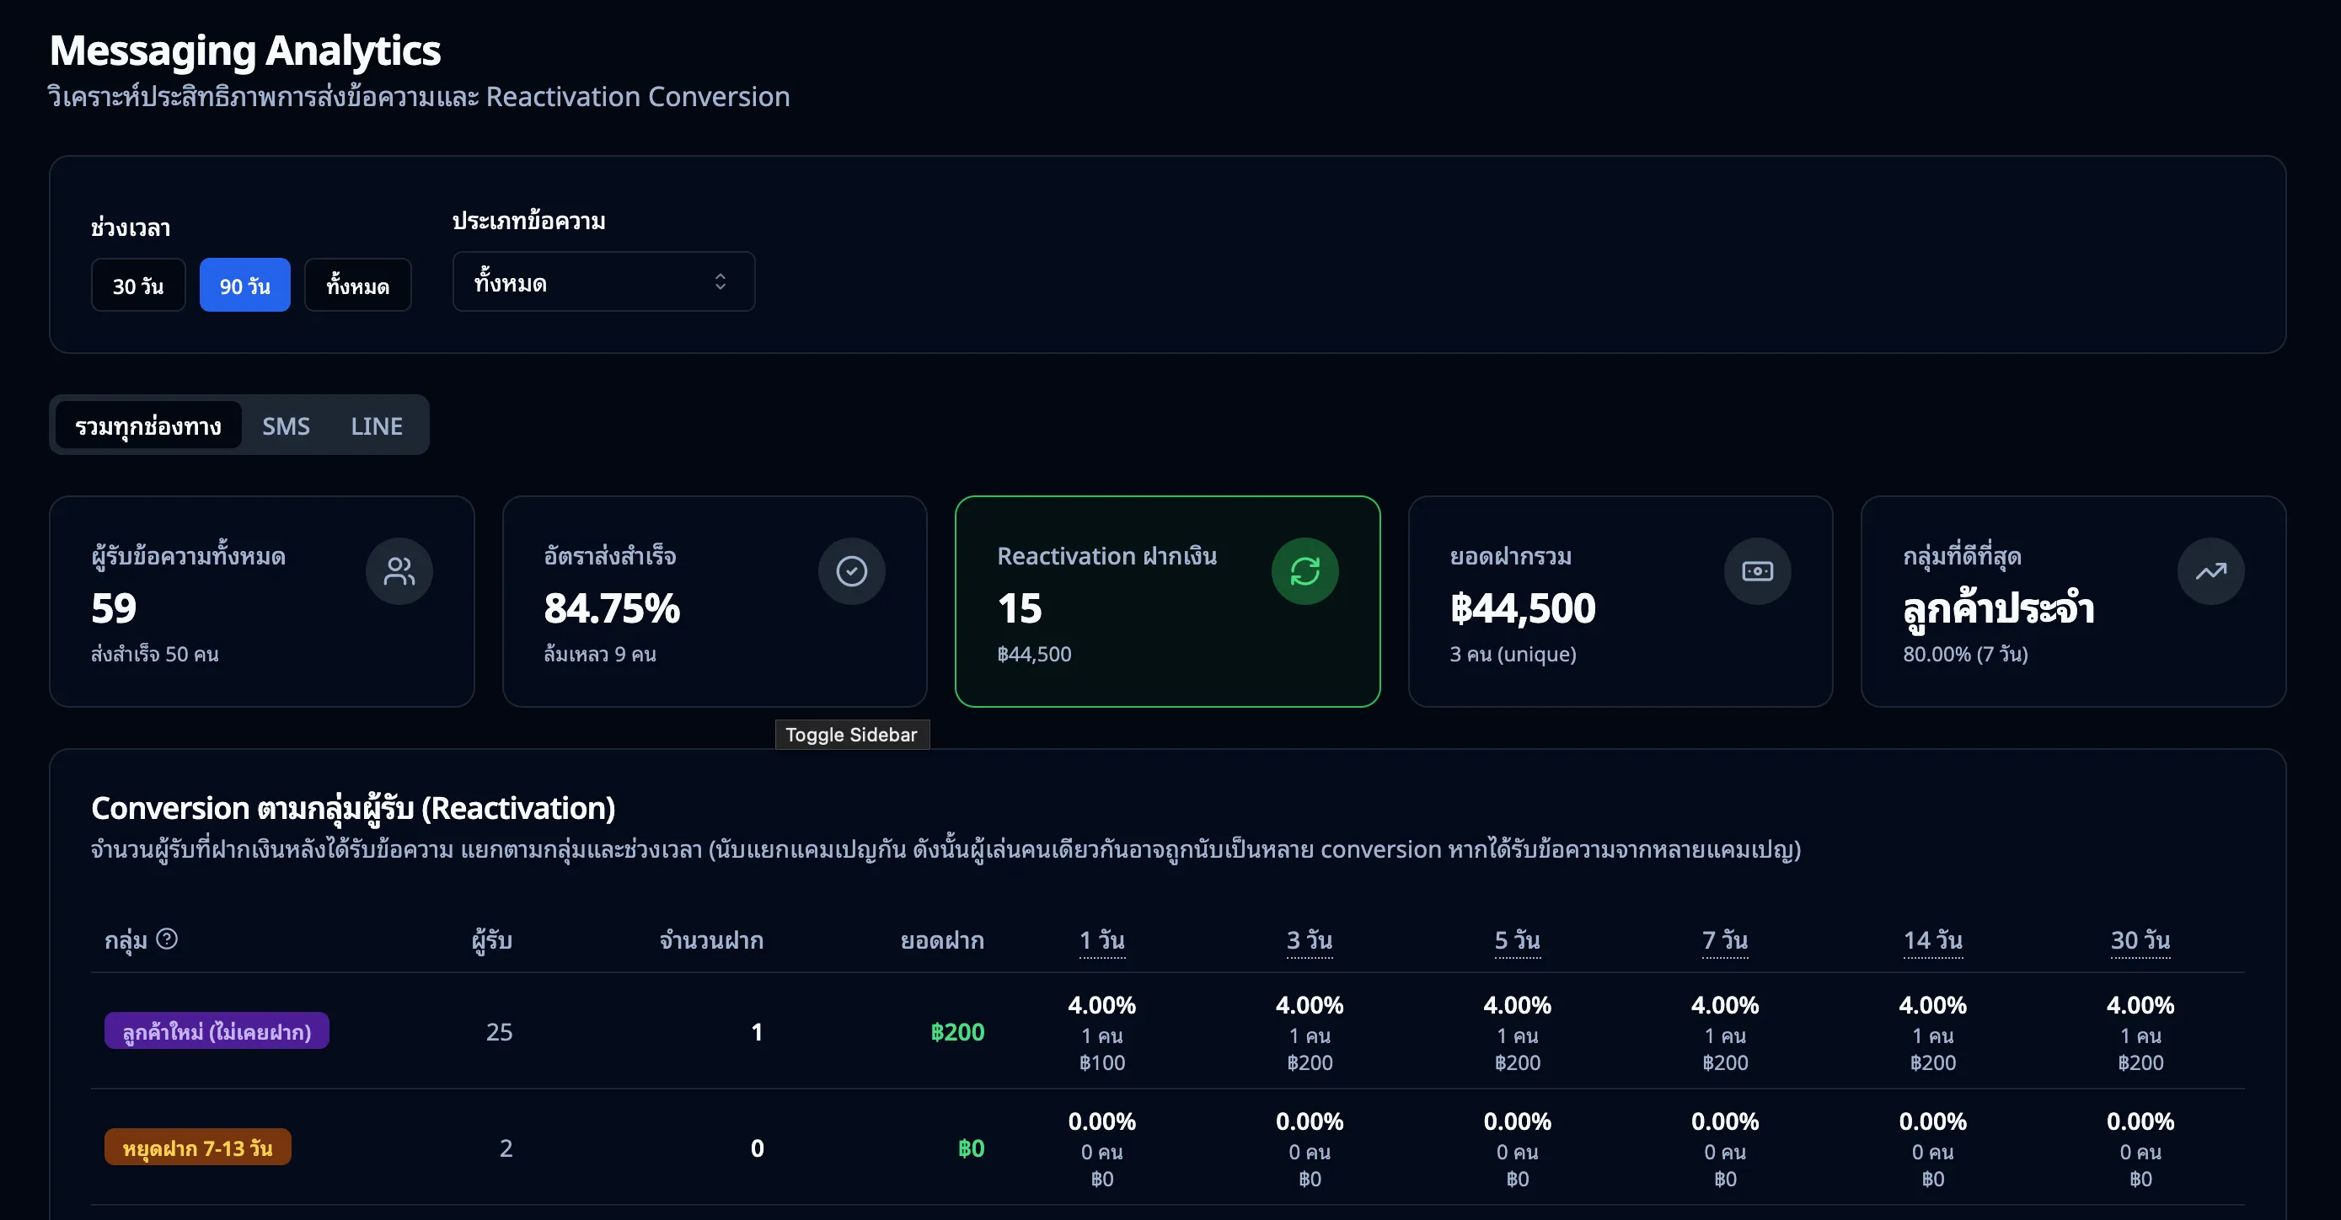Switch to the รวมทุกช่องทาง tab
The width and height of the screenshot is (2341, 1220).
click(148, 426)
